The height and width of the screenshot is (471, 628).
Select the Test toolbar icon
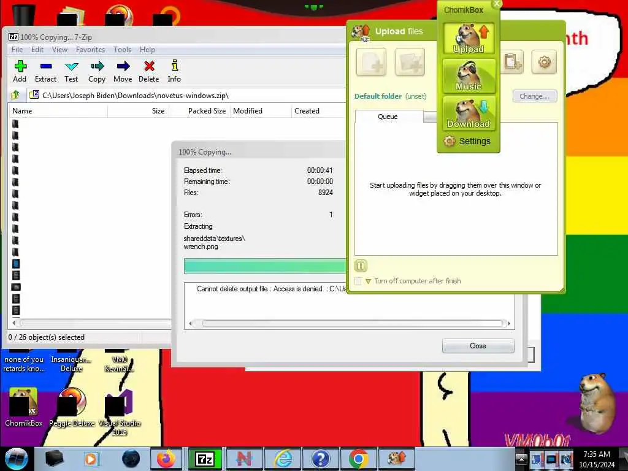pos(71,71)
